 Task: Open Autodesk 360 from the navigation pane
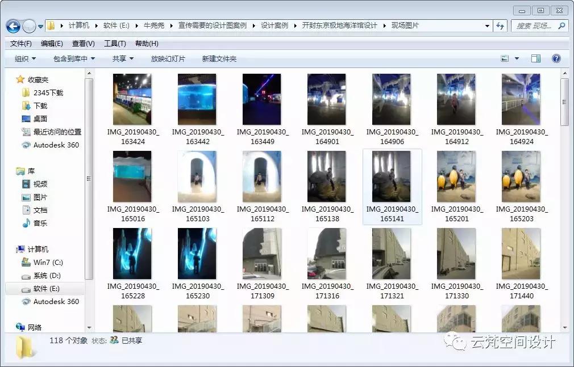(55, 144)
